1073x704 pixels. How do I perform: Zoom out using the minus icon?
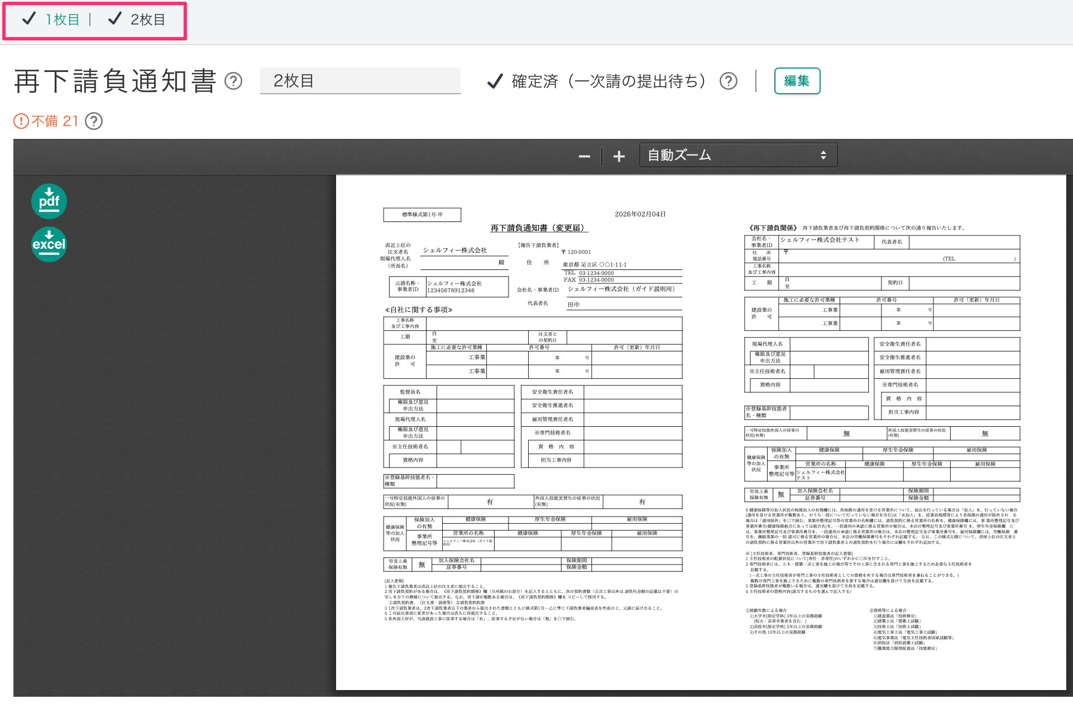click(x=584, y=156)
